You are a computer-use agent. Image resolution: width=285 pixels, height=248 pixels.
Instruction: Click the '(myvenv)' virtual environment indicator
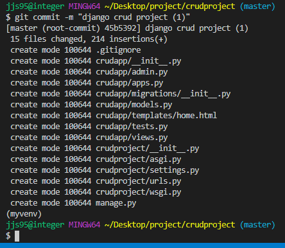pyautogui.click(x=24, y=214)
